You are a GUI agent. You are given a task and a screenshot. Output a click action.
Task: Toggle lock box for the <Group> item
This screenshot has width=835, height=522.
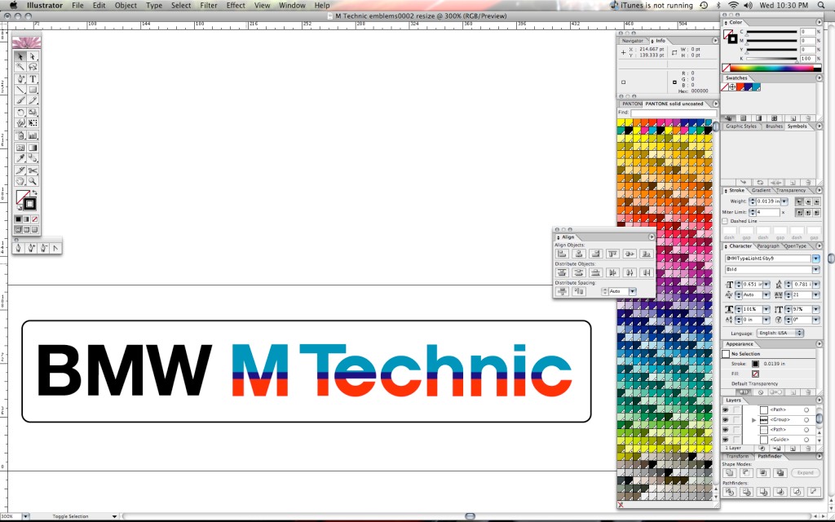click(736, 420)
